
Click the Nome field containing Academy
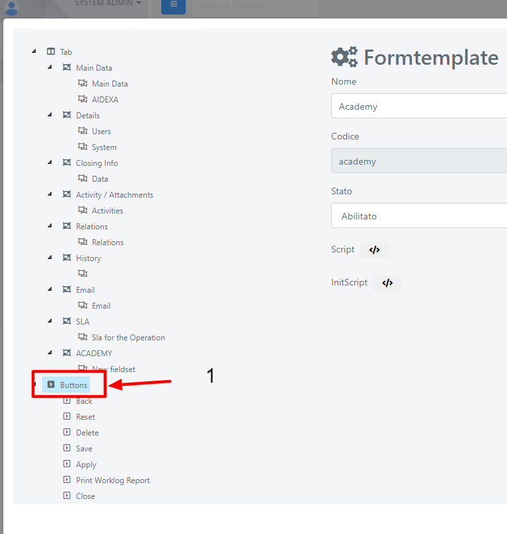[419, 106]
